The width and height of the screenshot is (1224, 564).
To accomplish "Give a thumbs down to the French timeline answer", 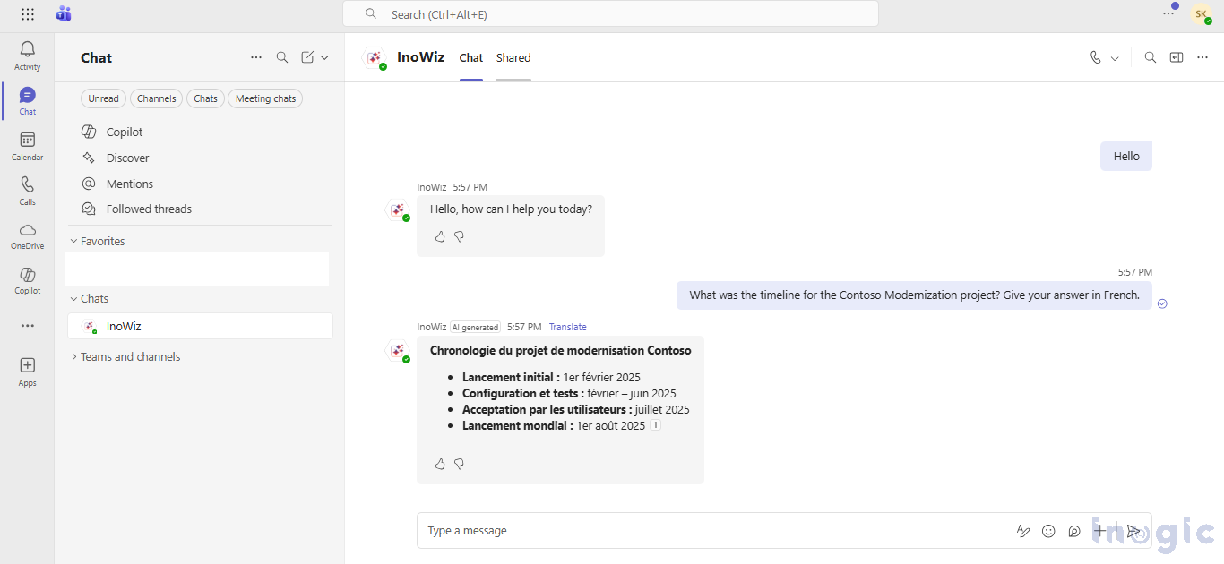I will [460, 464].
